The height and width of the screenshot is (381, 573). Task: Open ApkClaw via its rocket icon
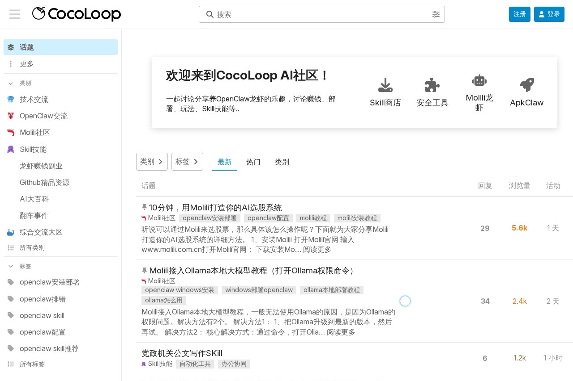526,85
